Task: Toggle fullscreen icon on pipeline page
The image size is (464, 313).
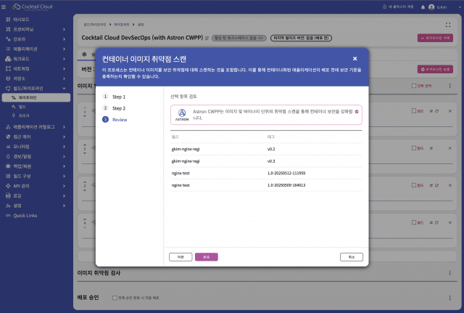Action: (x=448, y=25)
